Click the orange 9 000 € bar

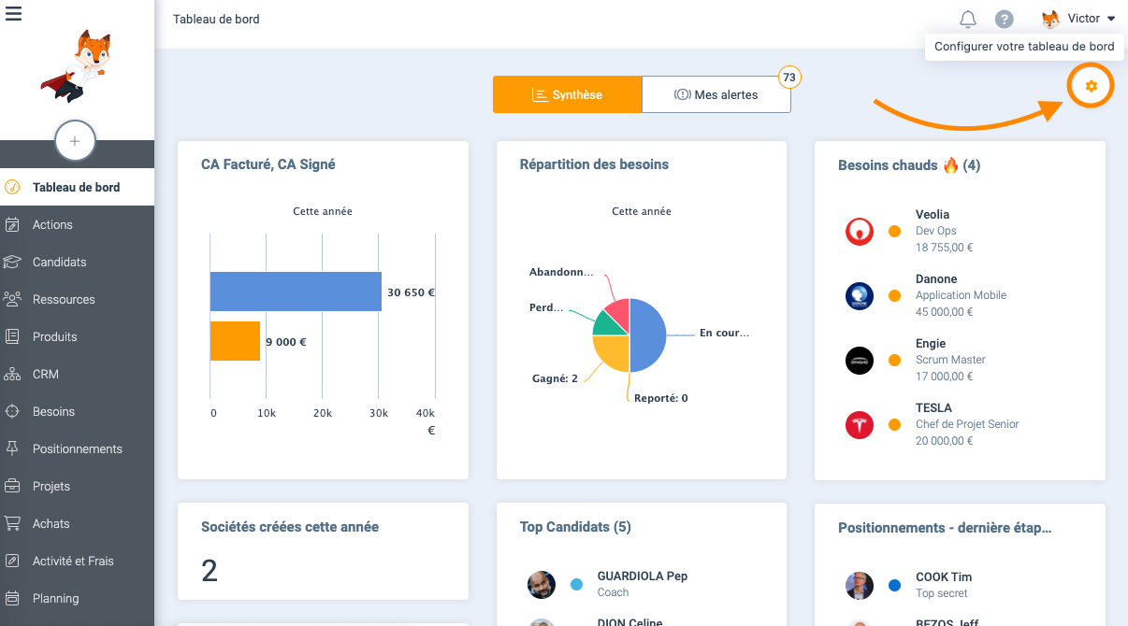pos(235,341)
